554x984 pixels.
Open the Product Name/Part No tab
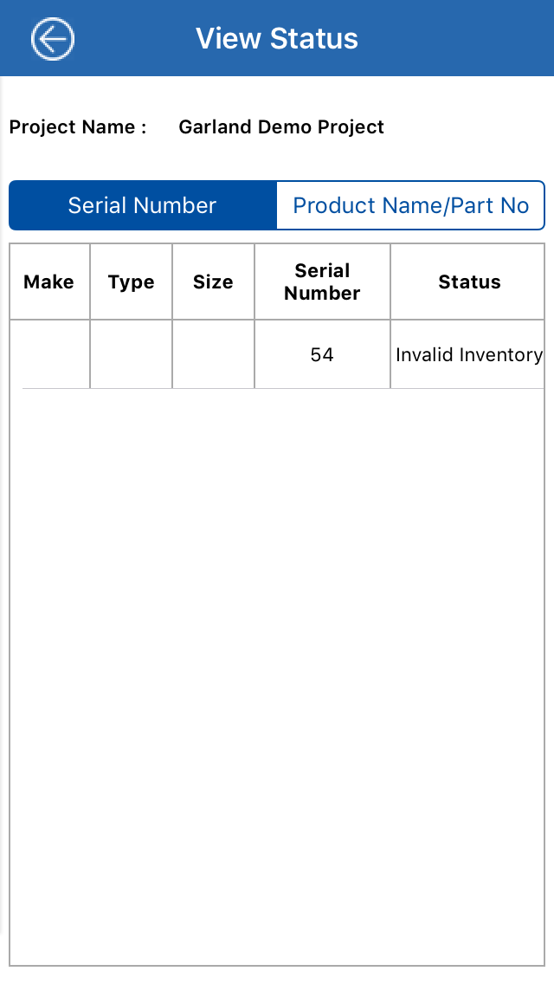pyautogui.click(x=410, y=205)
